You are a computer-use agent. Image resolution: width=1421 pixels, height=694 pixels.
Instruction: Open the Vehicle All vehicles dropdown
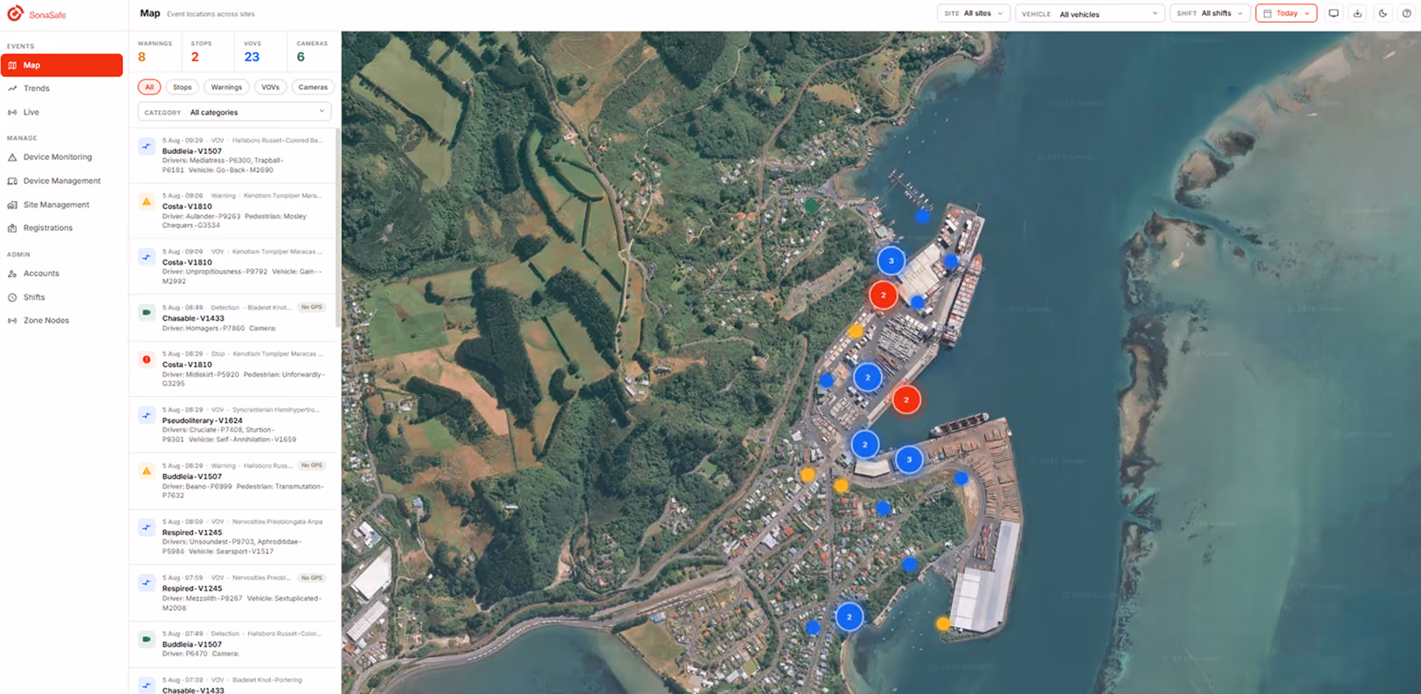click(1090, 13)
